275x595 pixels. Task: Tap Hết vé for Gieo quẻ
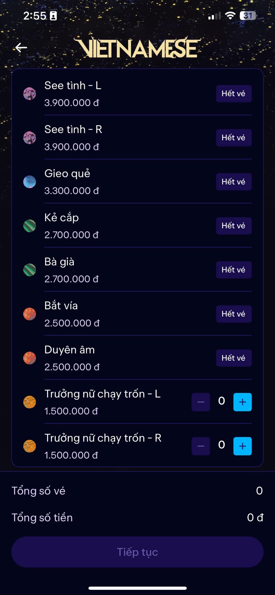233,182
